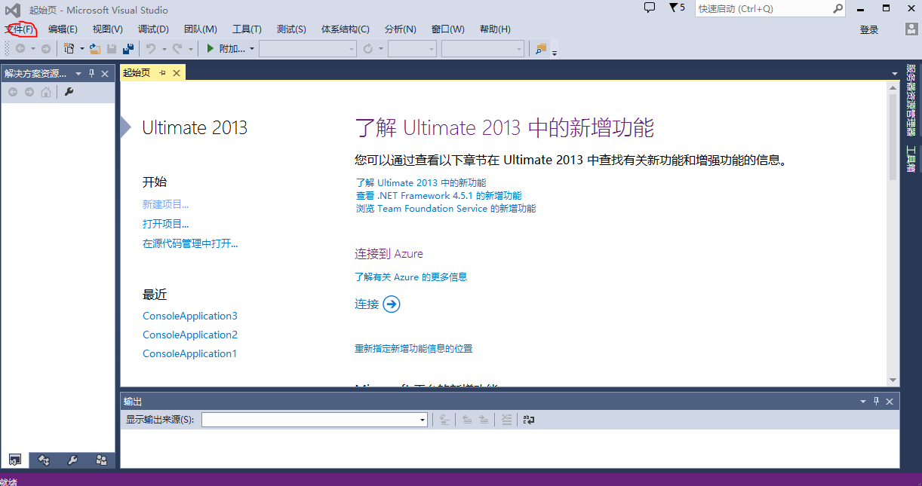Click the Navigate Backward toolbar arrow
This screenshot has width=922, height=486.
point(20,49)
